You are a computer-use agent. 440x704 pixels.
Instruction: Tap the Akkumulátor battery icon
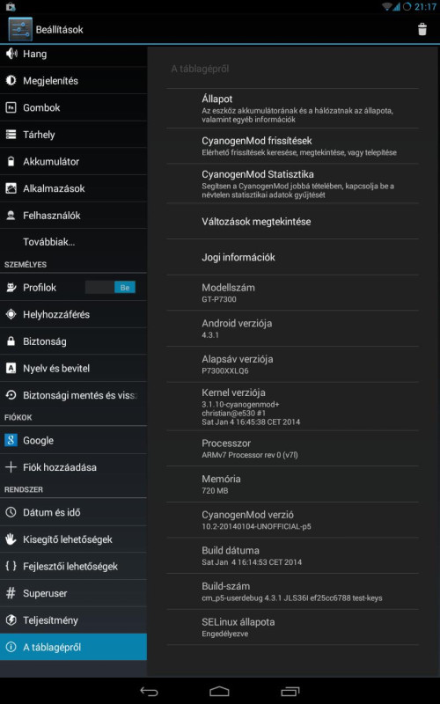(x=11, y=162)
